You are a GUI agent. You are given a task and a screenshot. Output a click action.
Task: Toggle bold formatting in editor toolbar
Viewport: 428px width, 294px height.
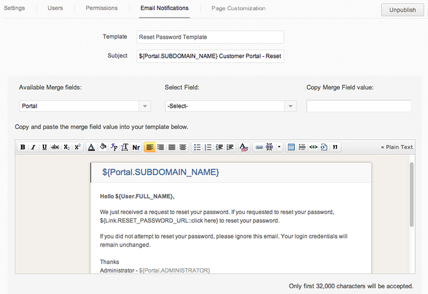pos(23,147)
